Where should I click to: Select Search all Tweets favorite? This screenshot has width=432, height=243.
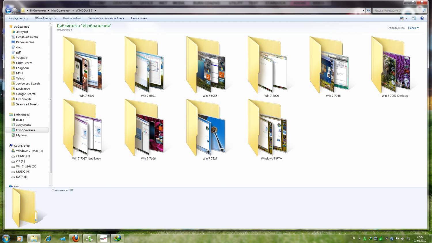point(27,104)
